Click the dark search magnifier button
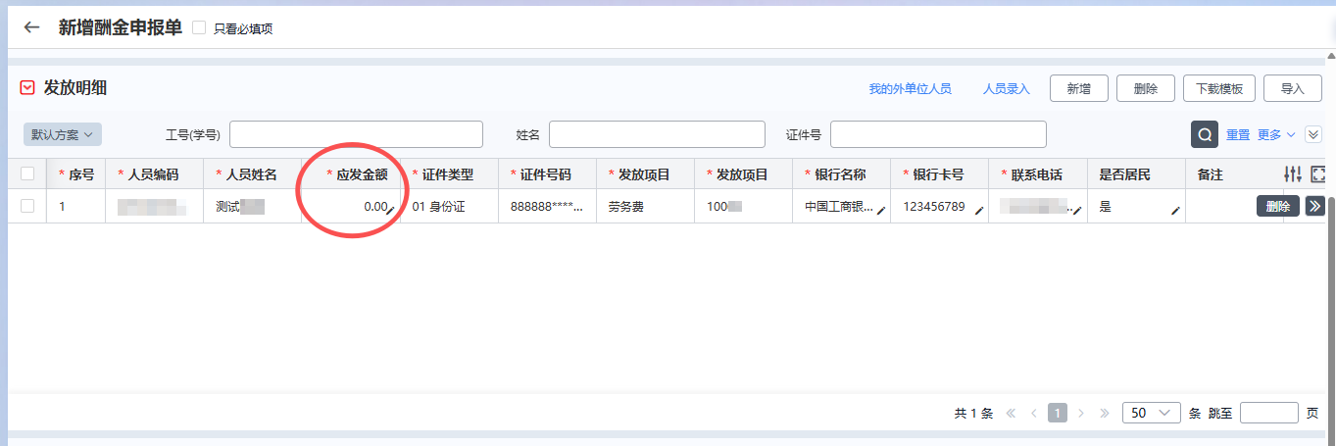The height and width of the screenshot is (446, 1336). coord(1205,134)
